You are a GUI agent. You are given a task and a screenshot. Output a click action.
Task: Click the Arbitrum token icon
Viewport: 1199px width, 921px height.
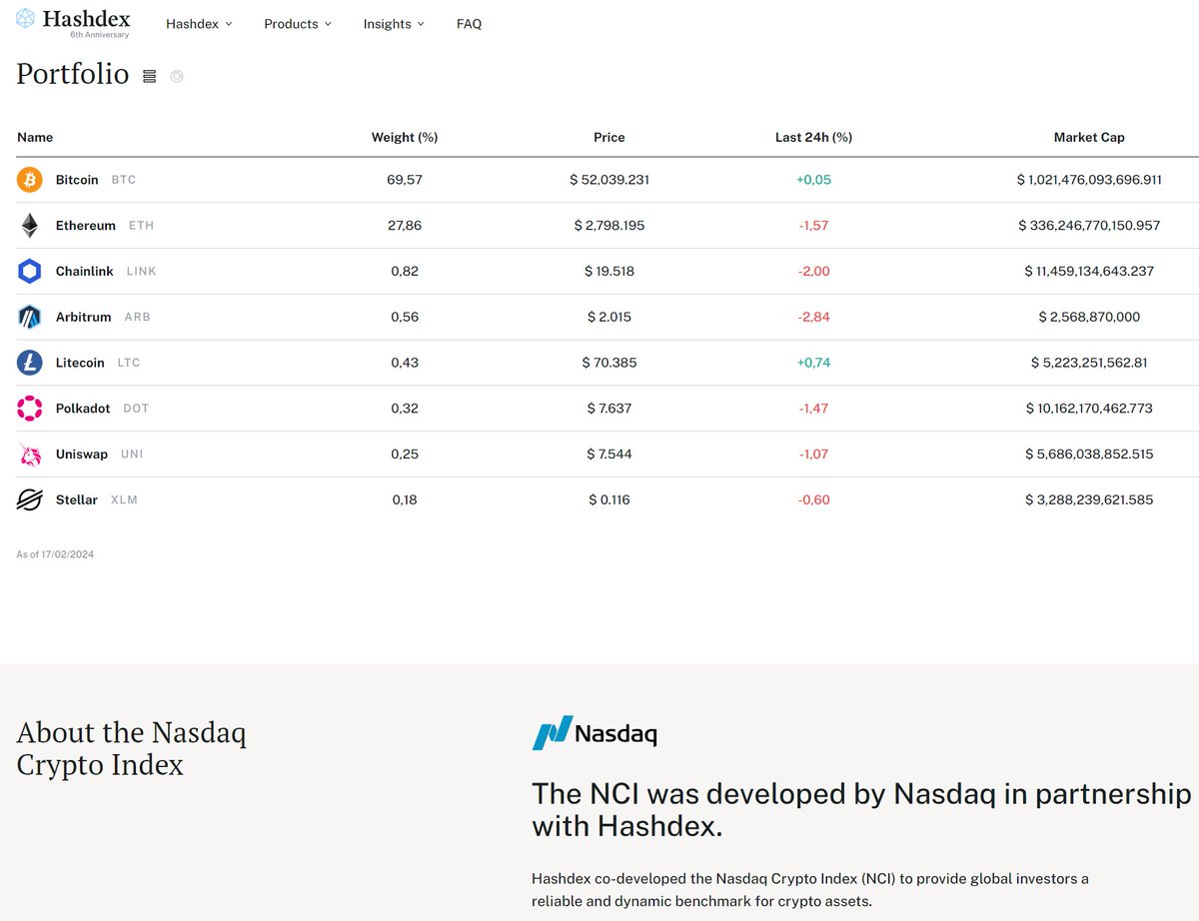click(x=29, y=317)
